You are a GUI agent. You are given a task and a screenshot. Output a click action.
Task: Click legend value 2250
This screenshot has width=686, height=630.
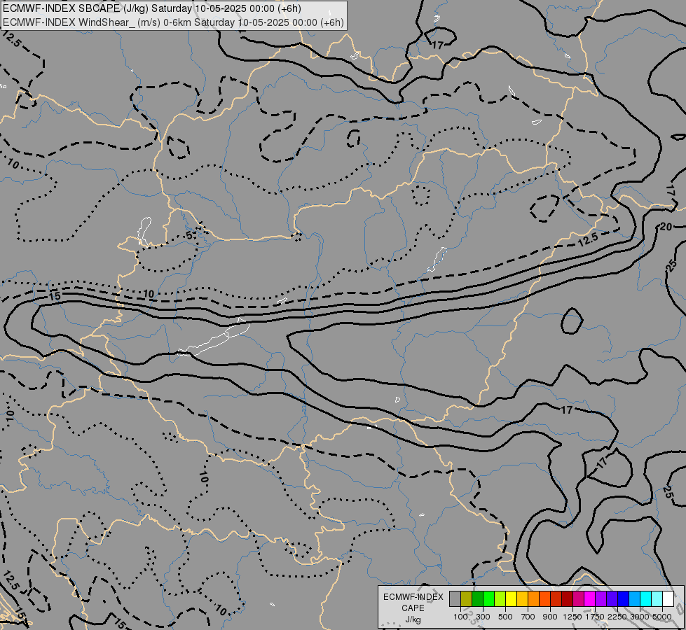617,617
